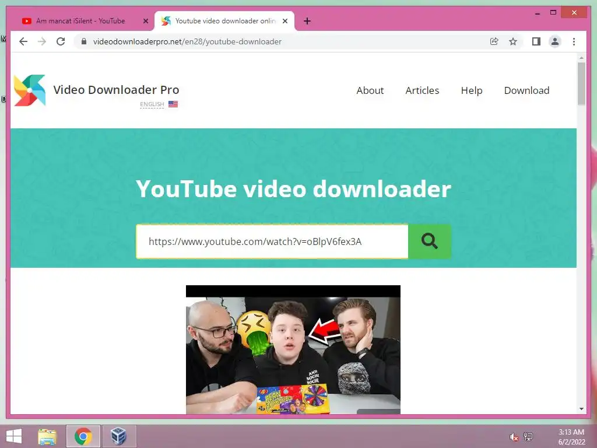Close the 'Youtube video downloader' tab
597x448 pixels.
285,22
